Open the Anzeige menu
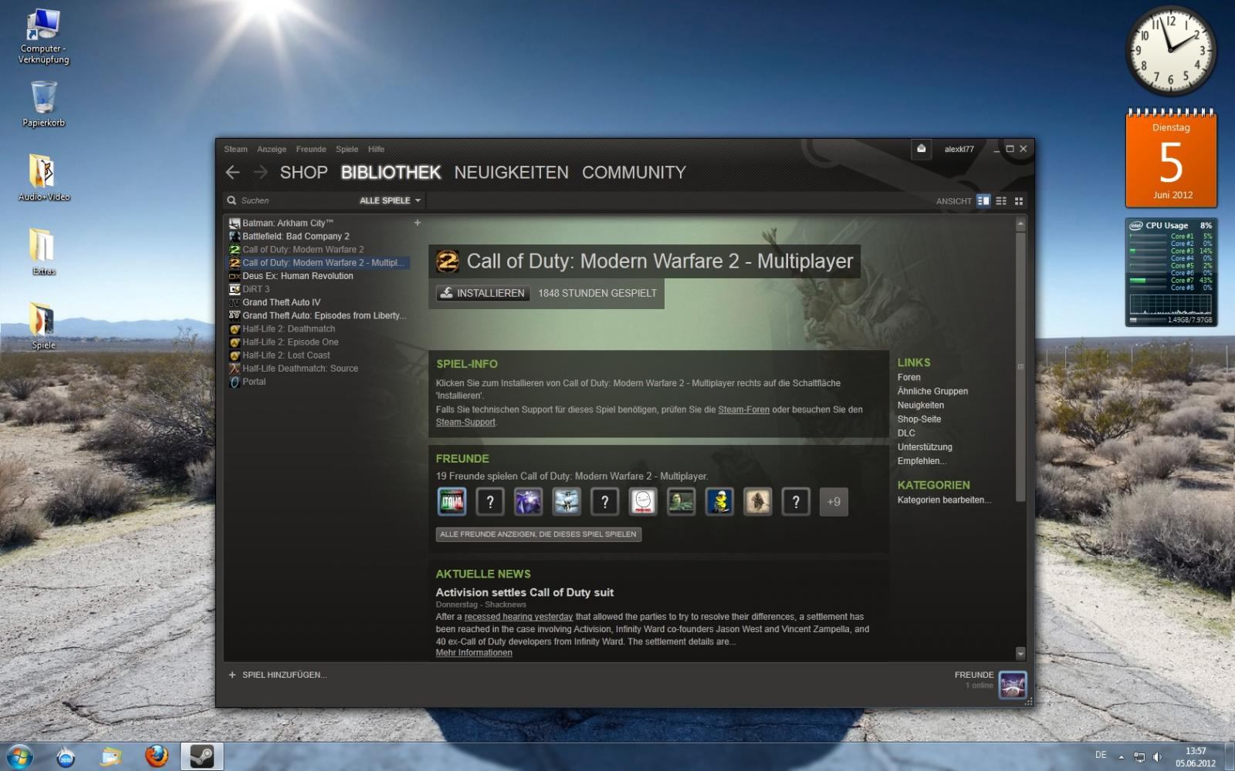The height and width of the screenshot is (771, 1235). [272, 150]
